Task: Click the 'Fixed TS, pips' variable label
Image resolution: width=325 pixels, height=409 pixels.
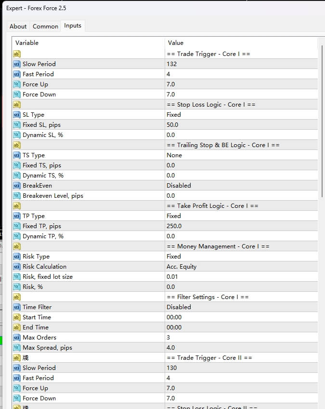Action: tap(42, 165)
